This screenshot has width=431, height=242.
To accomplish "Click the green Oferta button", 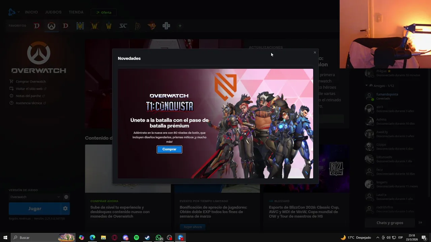I will coord(104,12).
